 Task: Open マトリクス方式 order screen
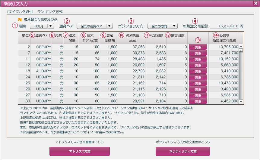point(79,151)
